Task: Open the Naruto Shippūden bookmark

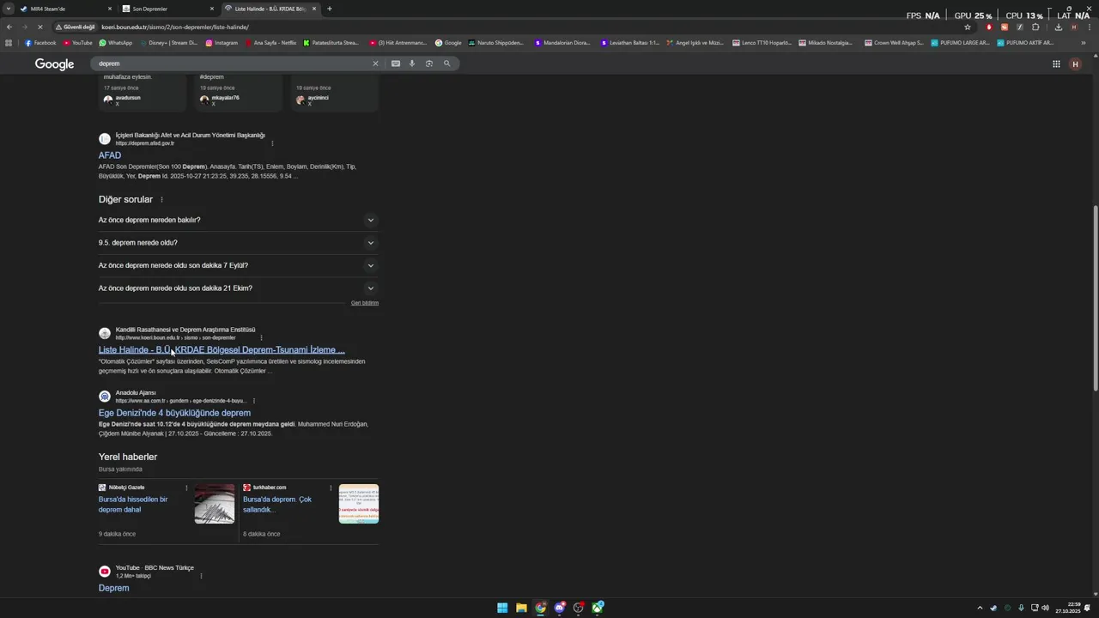Action: click(x=495, y=42)
